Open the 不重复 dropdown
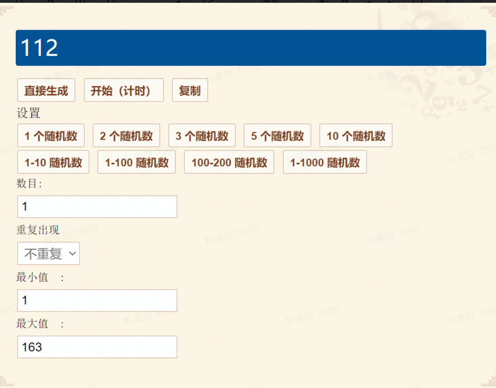Screen dimensions: 496x388 click(x=48, y=253)
